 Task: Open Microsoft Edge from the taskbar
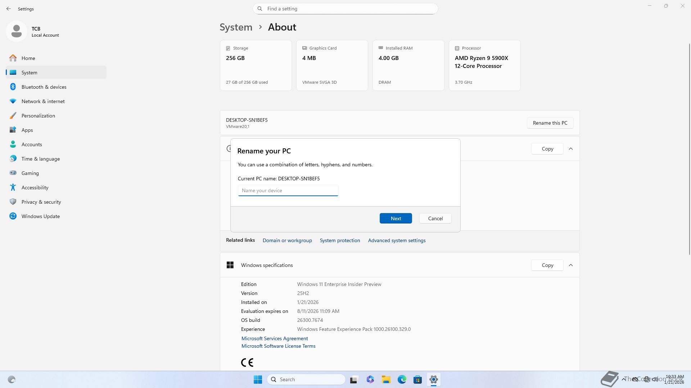coord(402,379)
